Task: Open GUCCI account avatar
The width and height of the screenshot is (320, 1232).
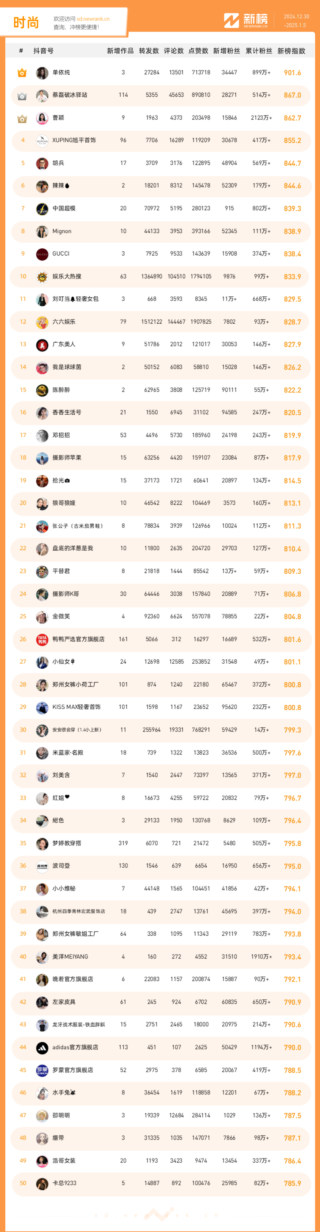Action: point(42,254)
